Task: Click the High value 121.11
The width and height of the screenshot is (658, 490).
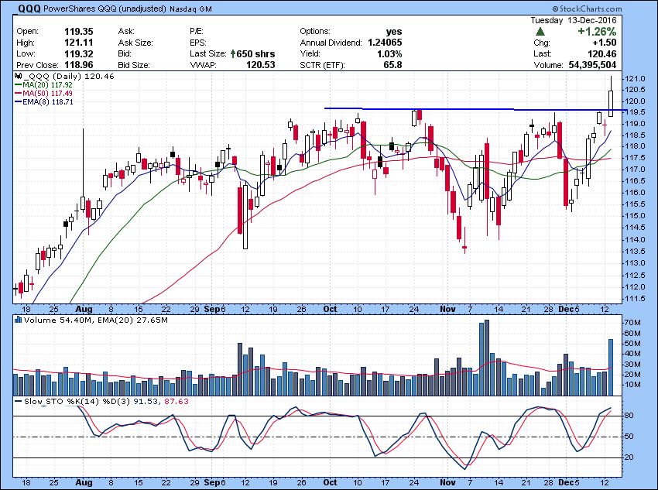Action: [79, 43]
